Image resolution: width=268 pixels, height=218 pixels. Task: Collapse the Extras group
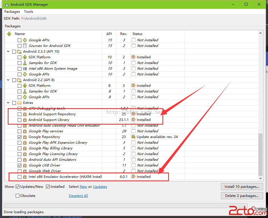click(8, 103)
